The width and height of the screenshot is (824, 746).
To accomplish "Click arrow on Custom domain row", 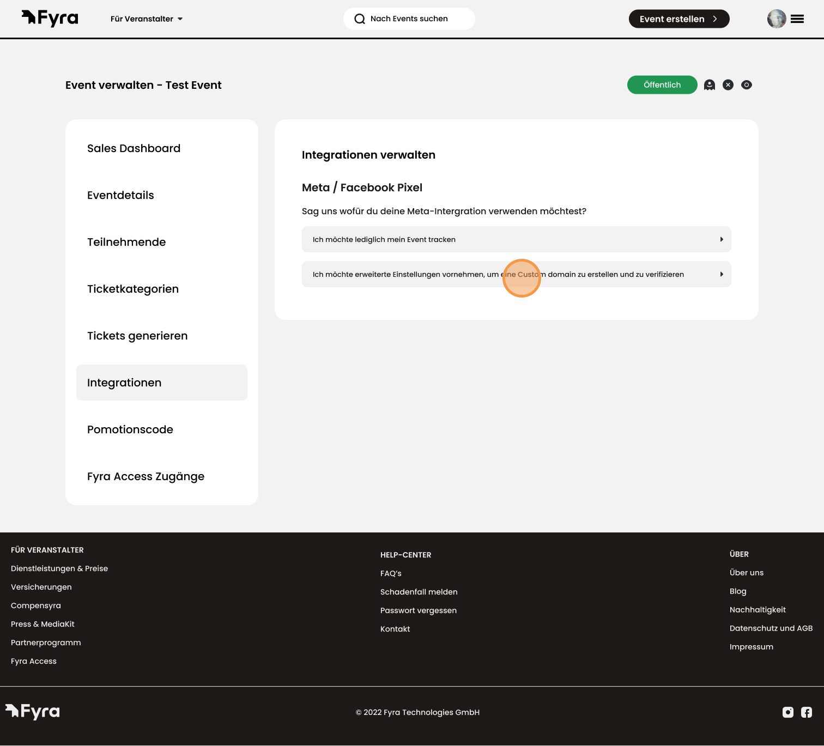I will (722, 274).
